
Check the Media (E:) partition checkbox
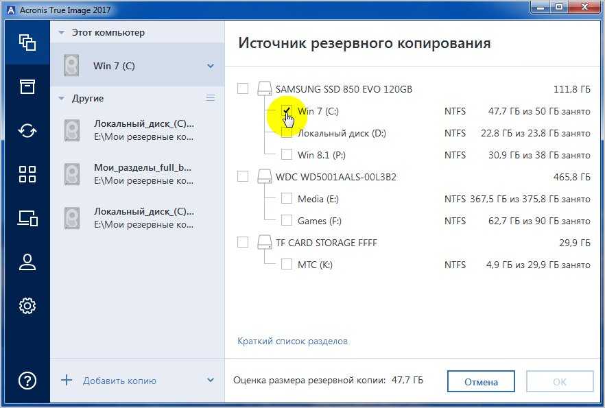287,199
